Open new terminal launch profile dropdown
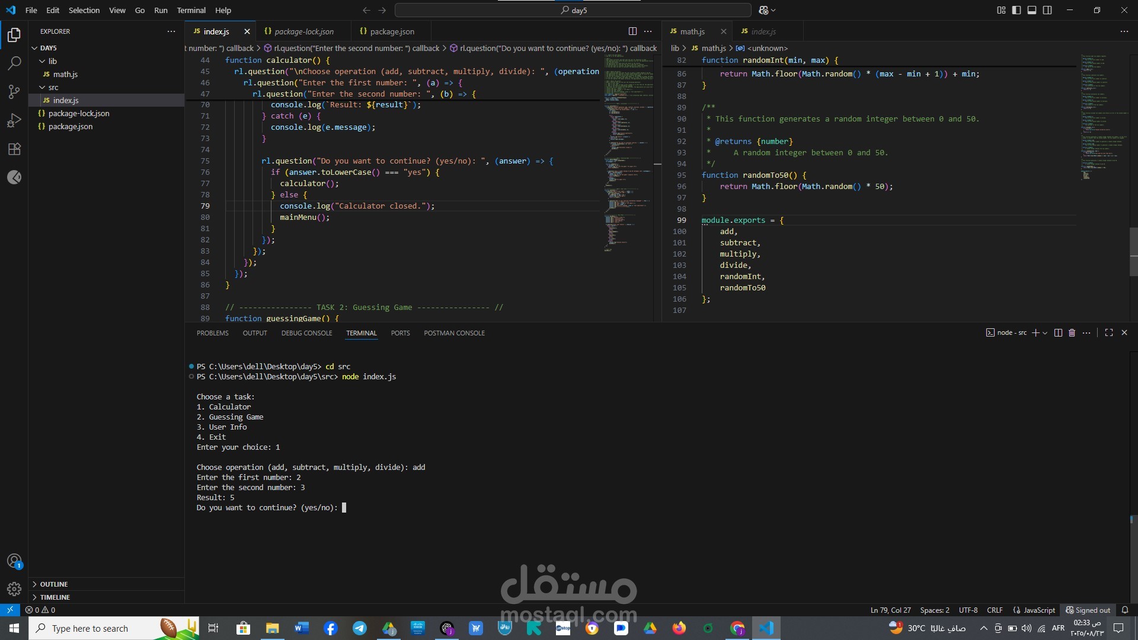This screenshot has width=1138, height=640. coord(1045,333)
